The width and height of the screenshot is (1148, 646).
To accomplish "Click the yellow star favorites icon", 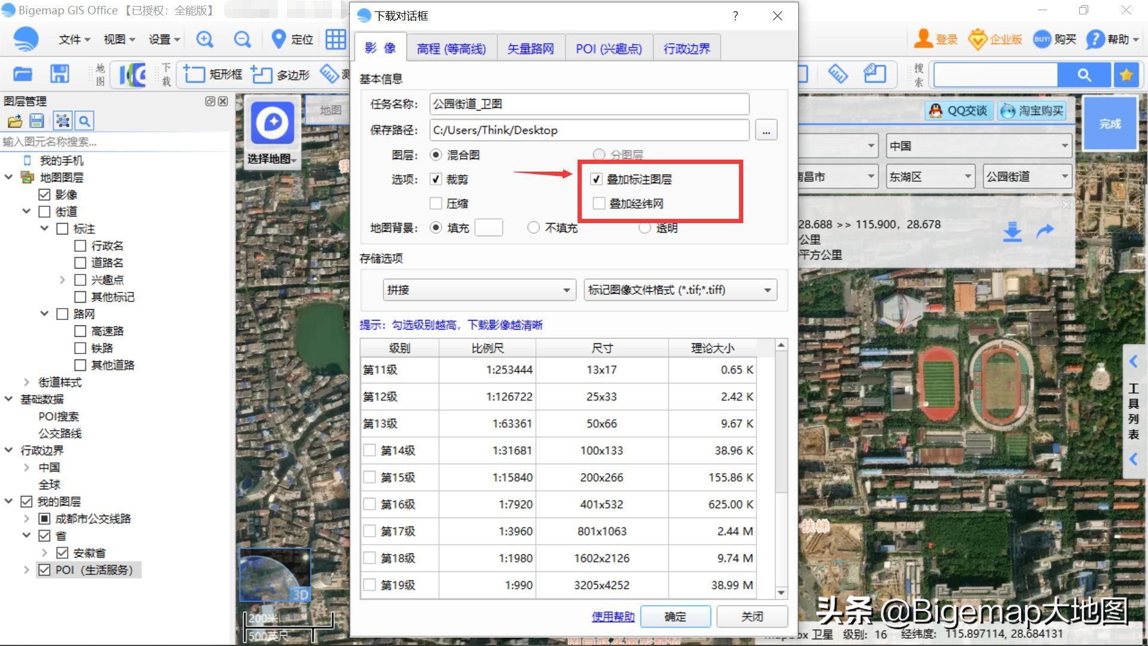I will [x=1126, y=75].
